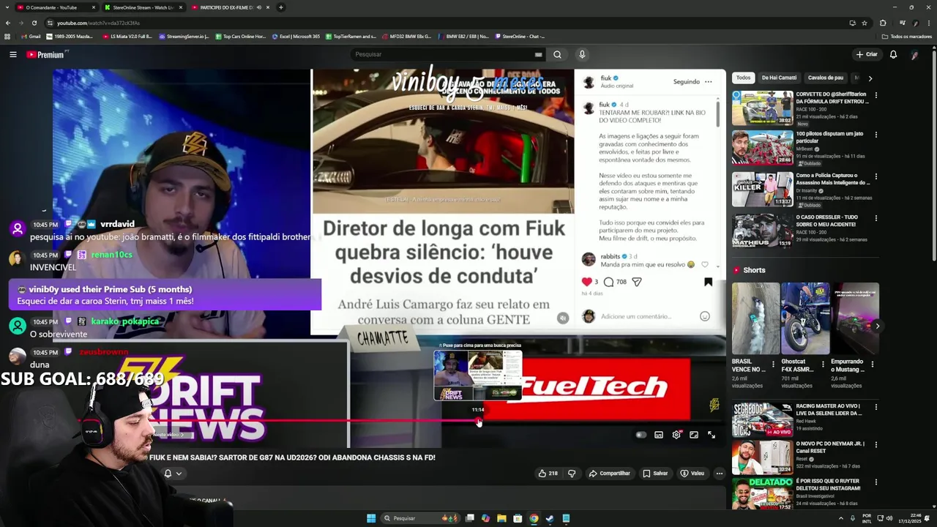Open RACING MASTER AO VIVO live thumbnail
The width and height of the screenshot is (937, 527).
click(x=762, y=419)
